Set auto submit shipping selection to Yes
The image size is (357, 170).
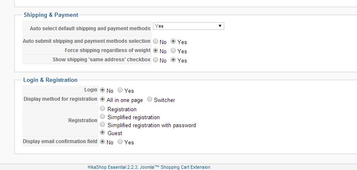coord(173,42)
